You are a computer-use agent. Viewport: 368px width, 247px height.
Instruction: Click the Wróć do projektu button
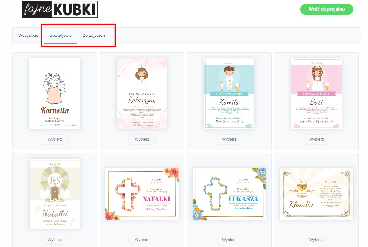point(327,9)
